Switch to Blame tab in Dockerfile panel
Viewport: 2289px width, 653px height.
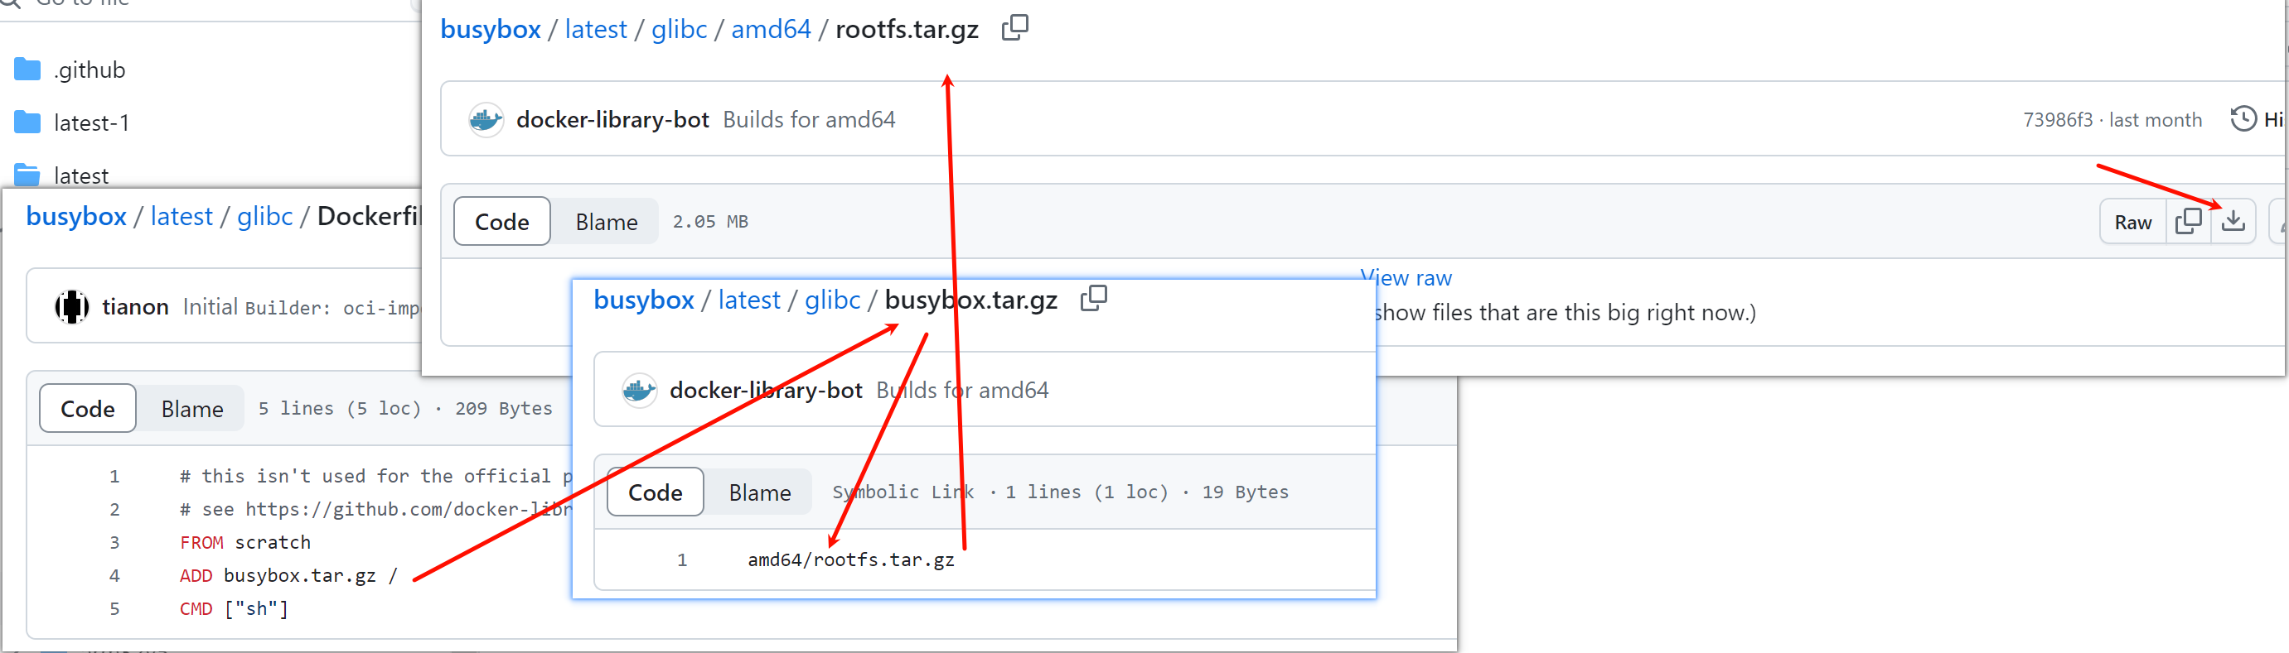pyautogui.click(x=192, y=409)
